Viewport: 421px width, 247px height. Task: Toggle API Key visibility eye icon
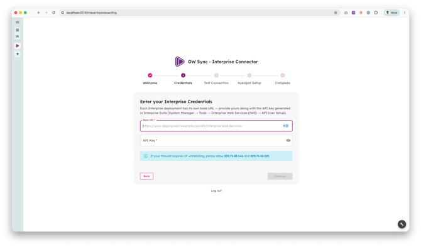click(288, 140)
